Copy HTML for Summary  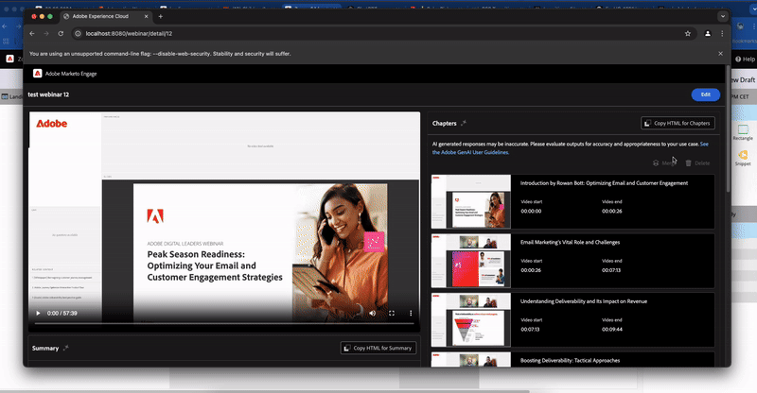[x=378, y=348]
